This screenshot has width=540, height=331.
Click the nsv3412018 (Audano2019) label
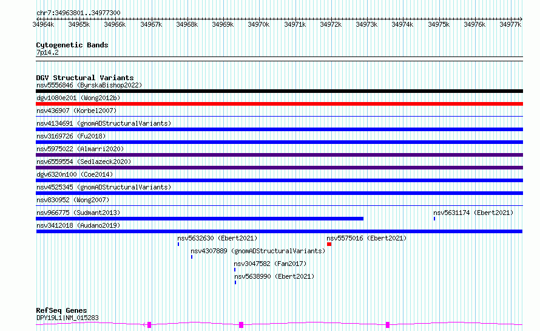click(78, 225)
